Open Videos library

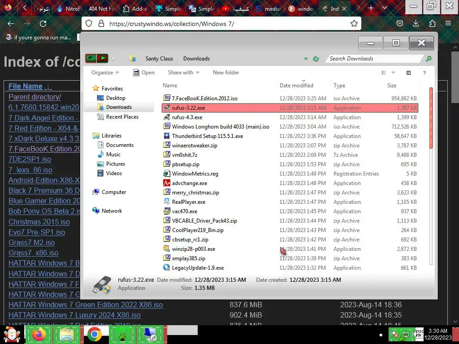(114, 173)
